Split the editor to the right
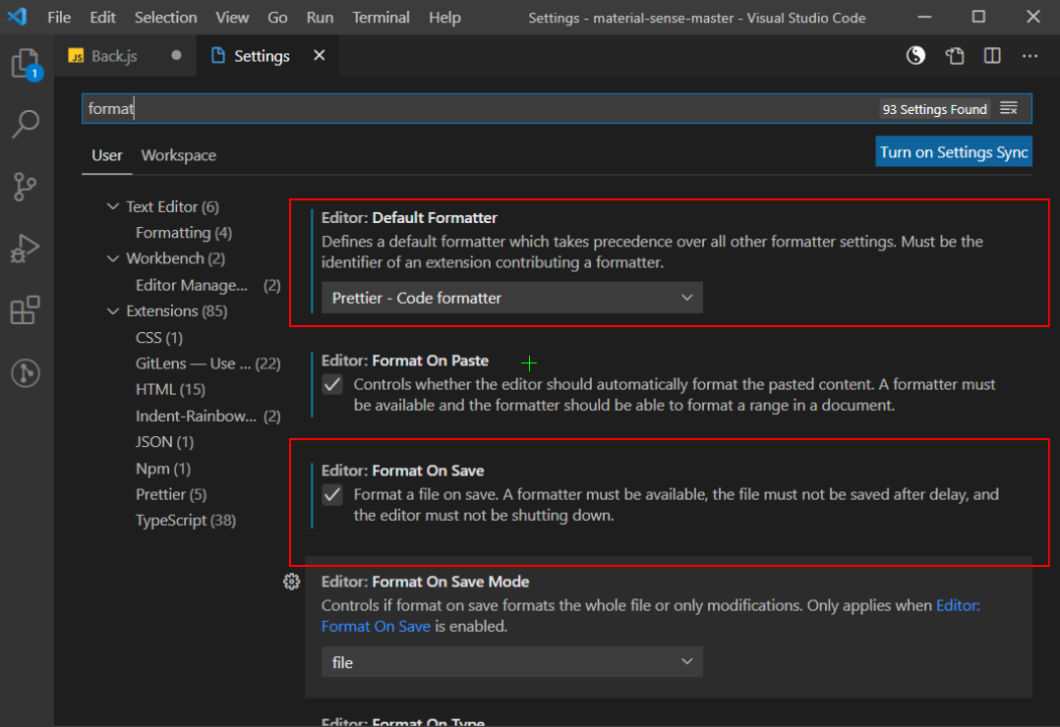 click(992, 55)
